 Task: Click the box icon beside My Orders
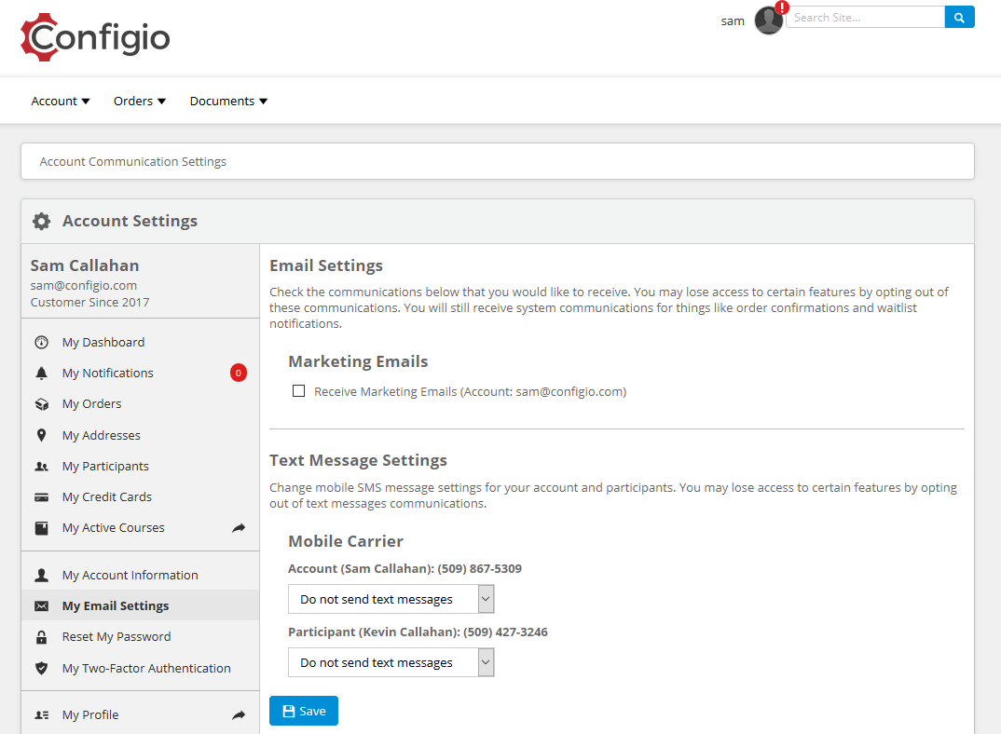coord(41,404)
